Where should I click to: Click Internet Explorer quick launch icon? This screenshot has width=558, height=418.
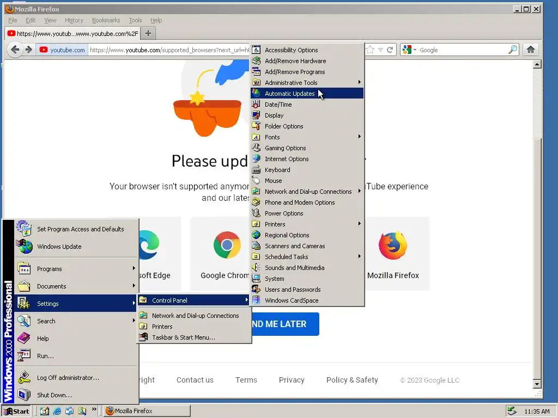coord(57,411)
